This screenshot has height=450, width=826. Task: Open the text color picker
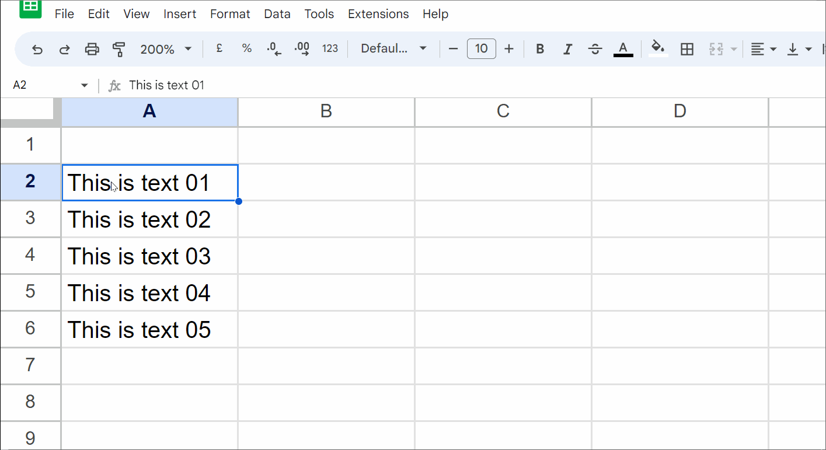point(623,49)
